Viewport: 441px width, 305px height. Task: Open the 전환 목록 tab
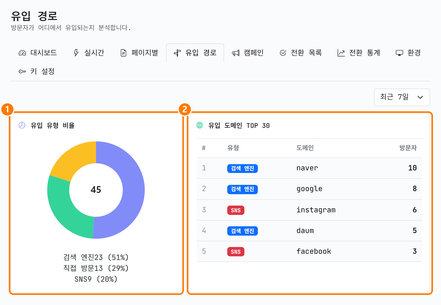click(x=301, y=53)
